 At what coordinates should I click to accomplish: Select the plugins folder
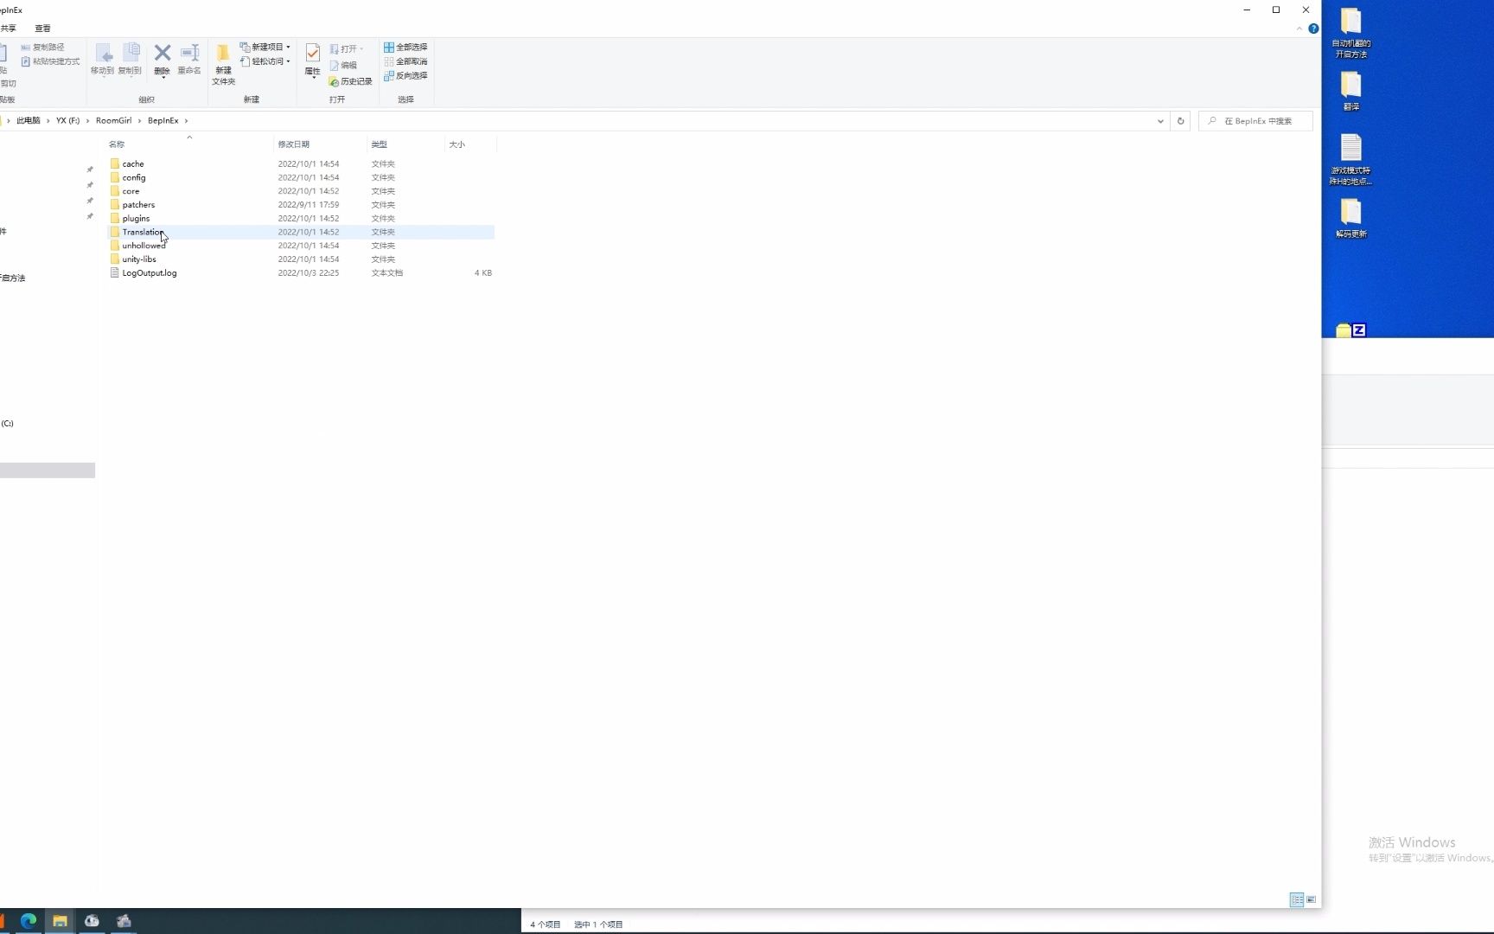coord(301,219)
